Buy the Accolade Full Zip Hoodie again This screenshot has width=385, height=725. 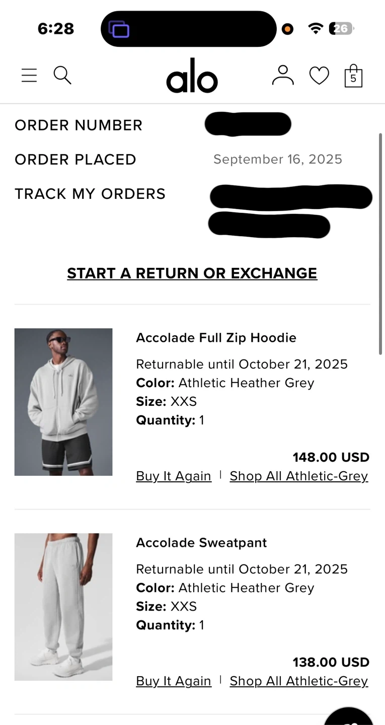[174, 476]
